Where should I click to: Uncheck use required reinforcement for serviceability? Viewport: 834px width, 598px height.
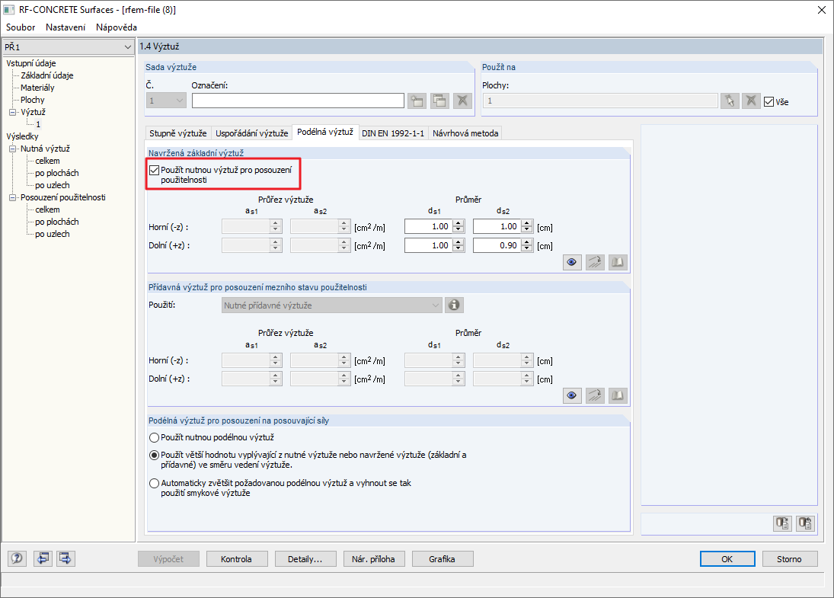coord(155,170)
